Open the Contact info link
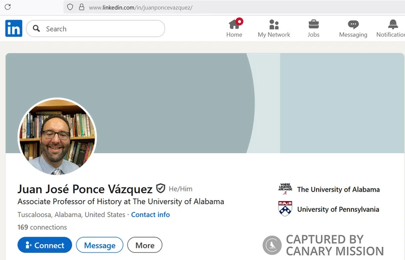 (150, 215)
